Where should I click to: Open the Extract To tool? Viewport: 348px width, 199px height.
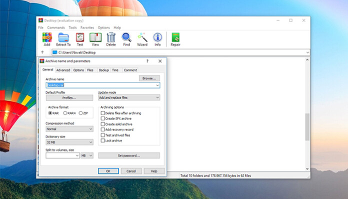[x=63, y=39]
